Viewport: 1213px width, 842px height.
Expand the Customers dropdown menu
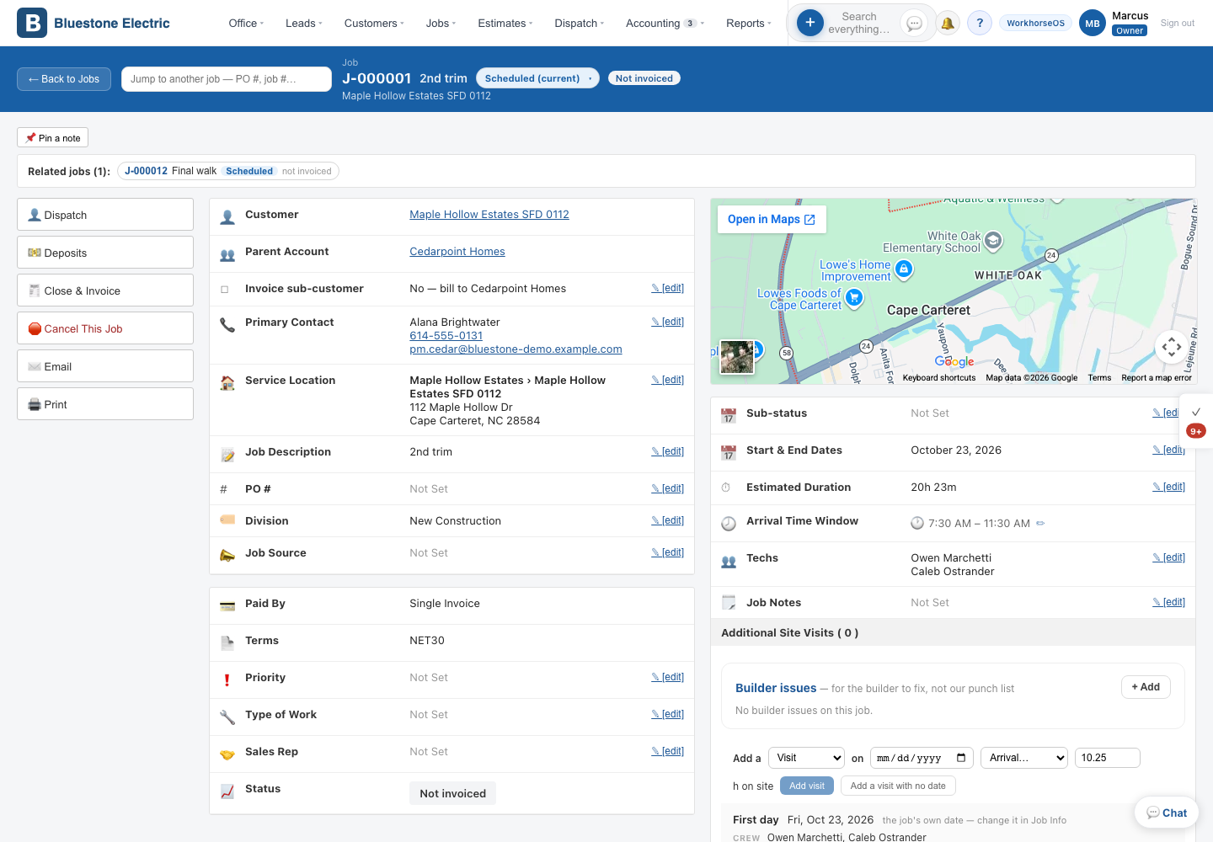374,24
